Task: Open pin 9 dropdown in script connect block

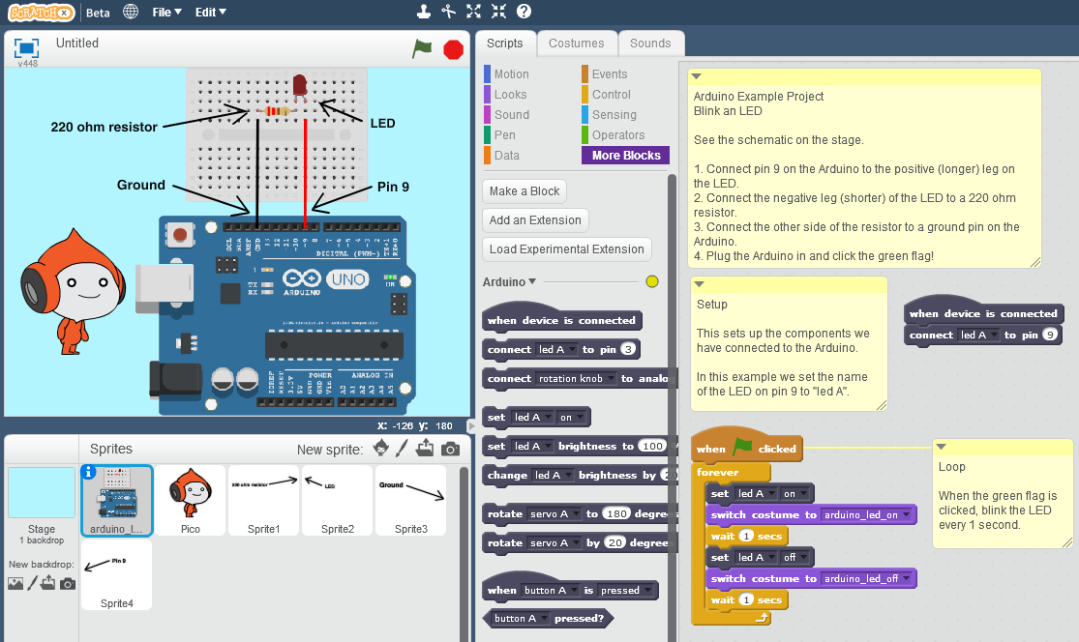Action: pos(1050,335)
